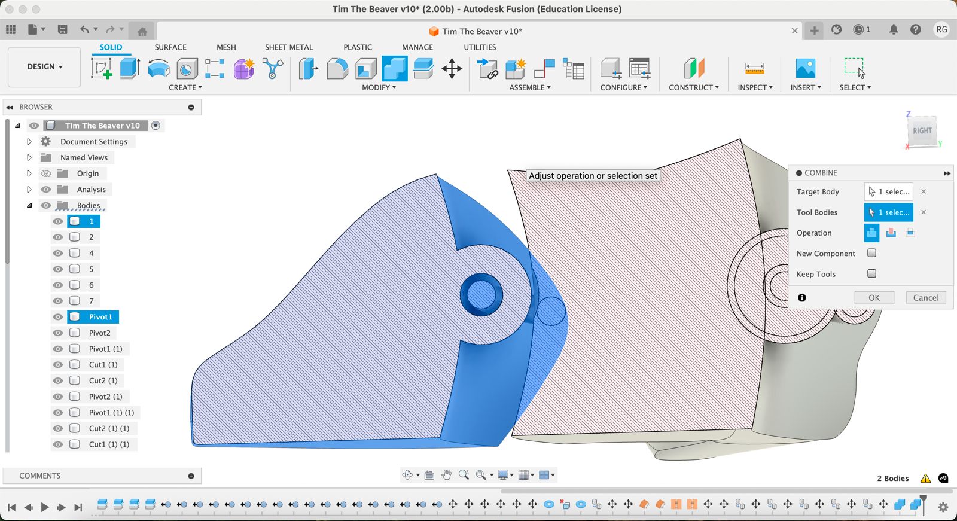Cancel the Combine dialog
The image size is (957, 521).
pos(925,297)
